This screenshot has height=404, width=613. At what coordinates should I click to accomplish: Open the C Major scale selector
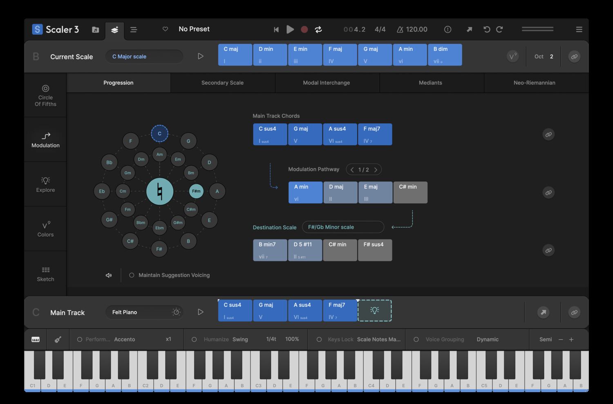[144, 56]
